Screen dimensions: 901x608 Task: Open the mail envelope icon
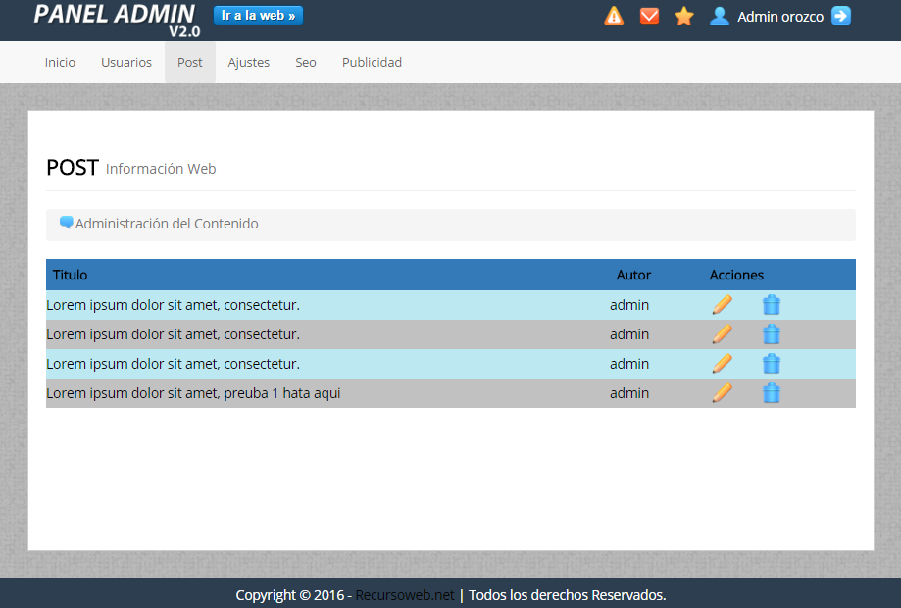(649, 16)
